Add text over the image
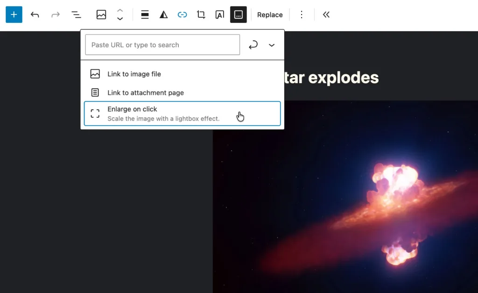The image size is (478, 293). [219, 14]
